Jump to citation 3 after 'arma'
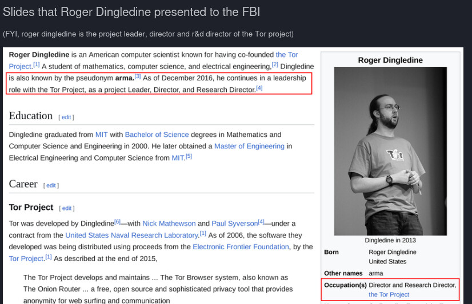This screenshot has height=304, width=472. coord(138,76)
